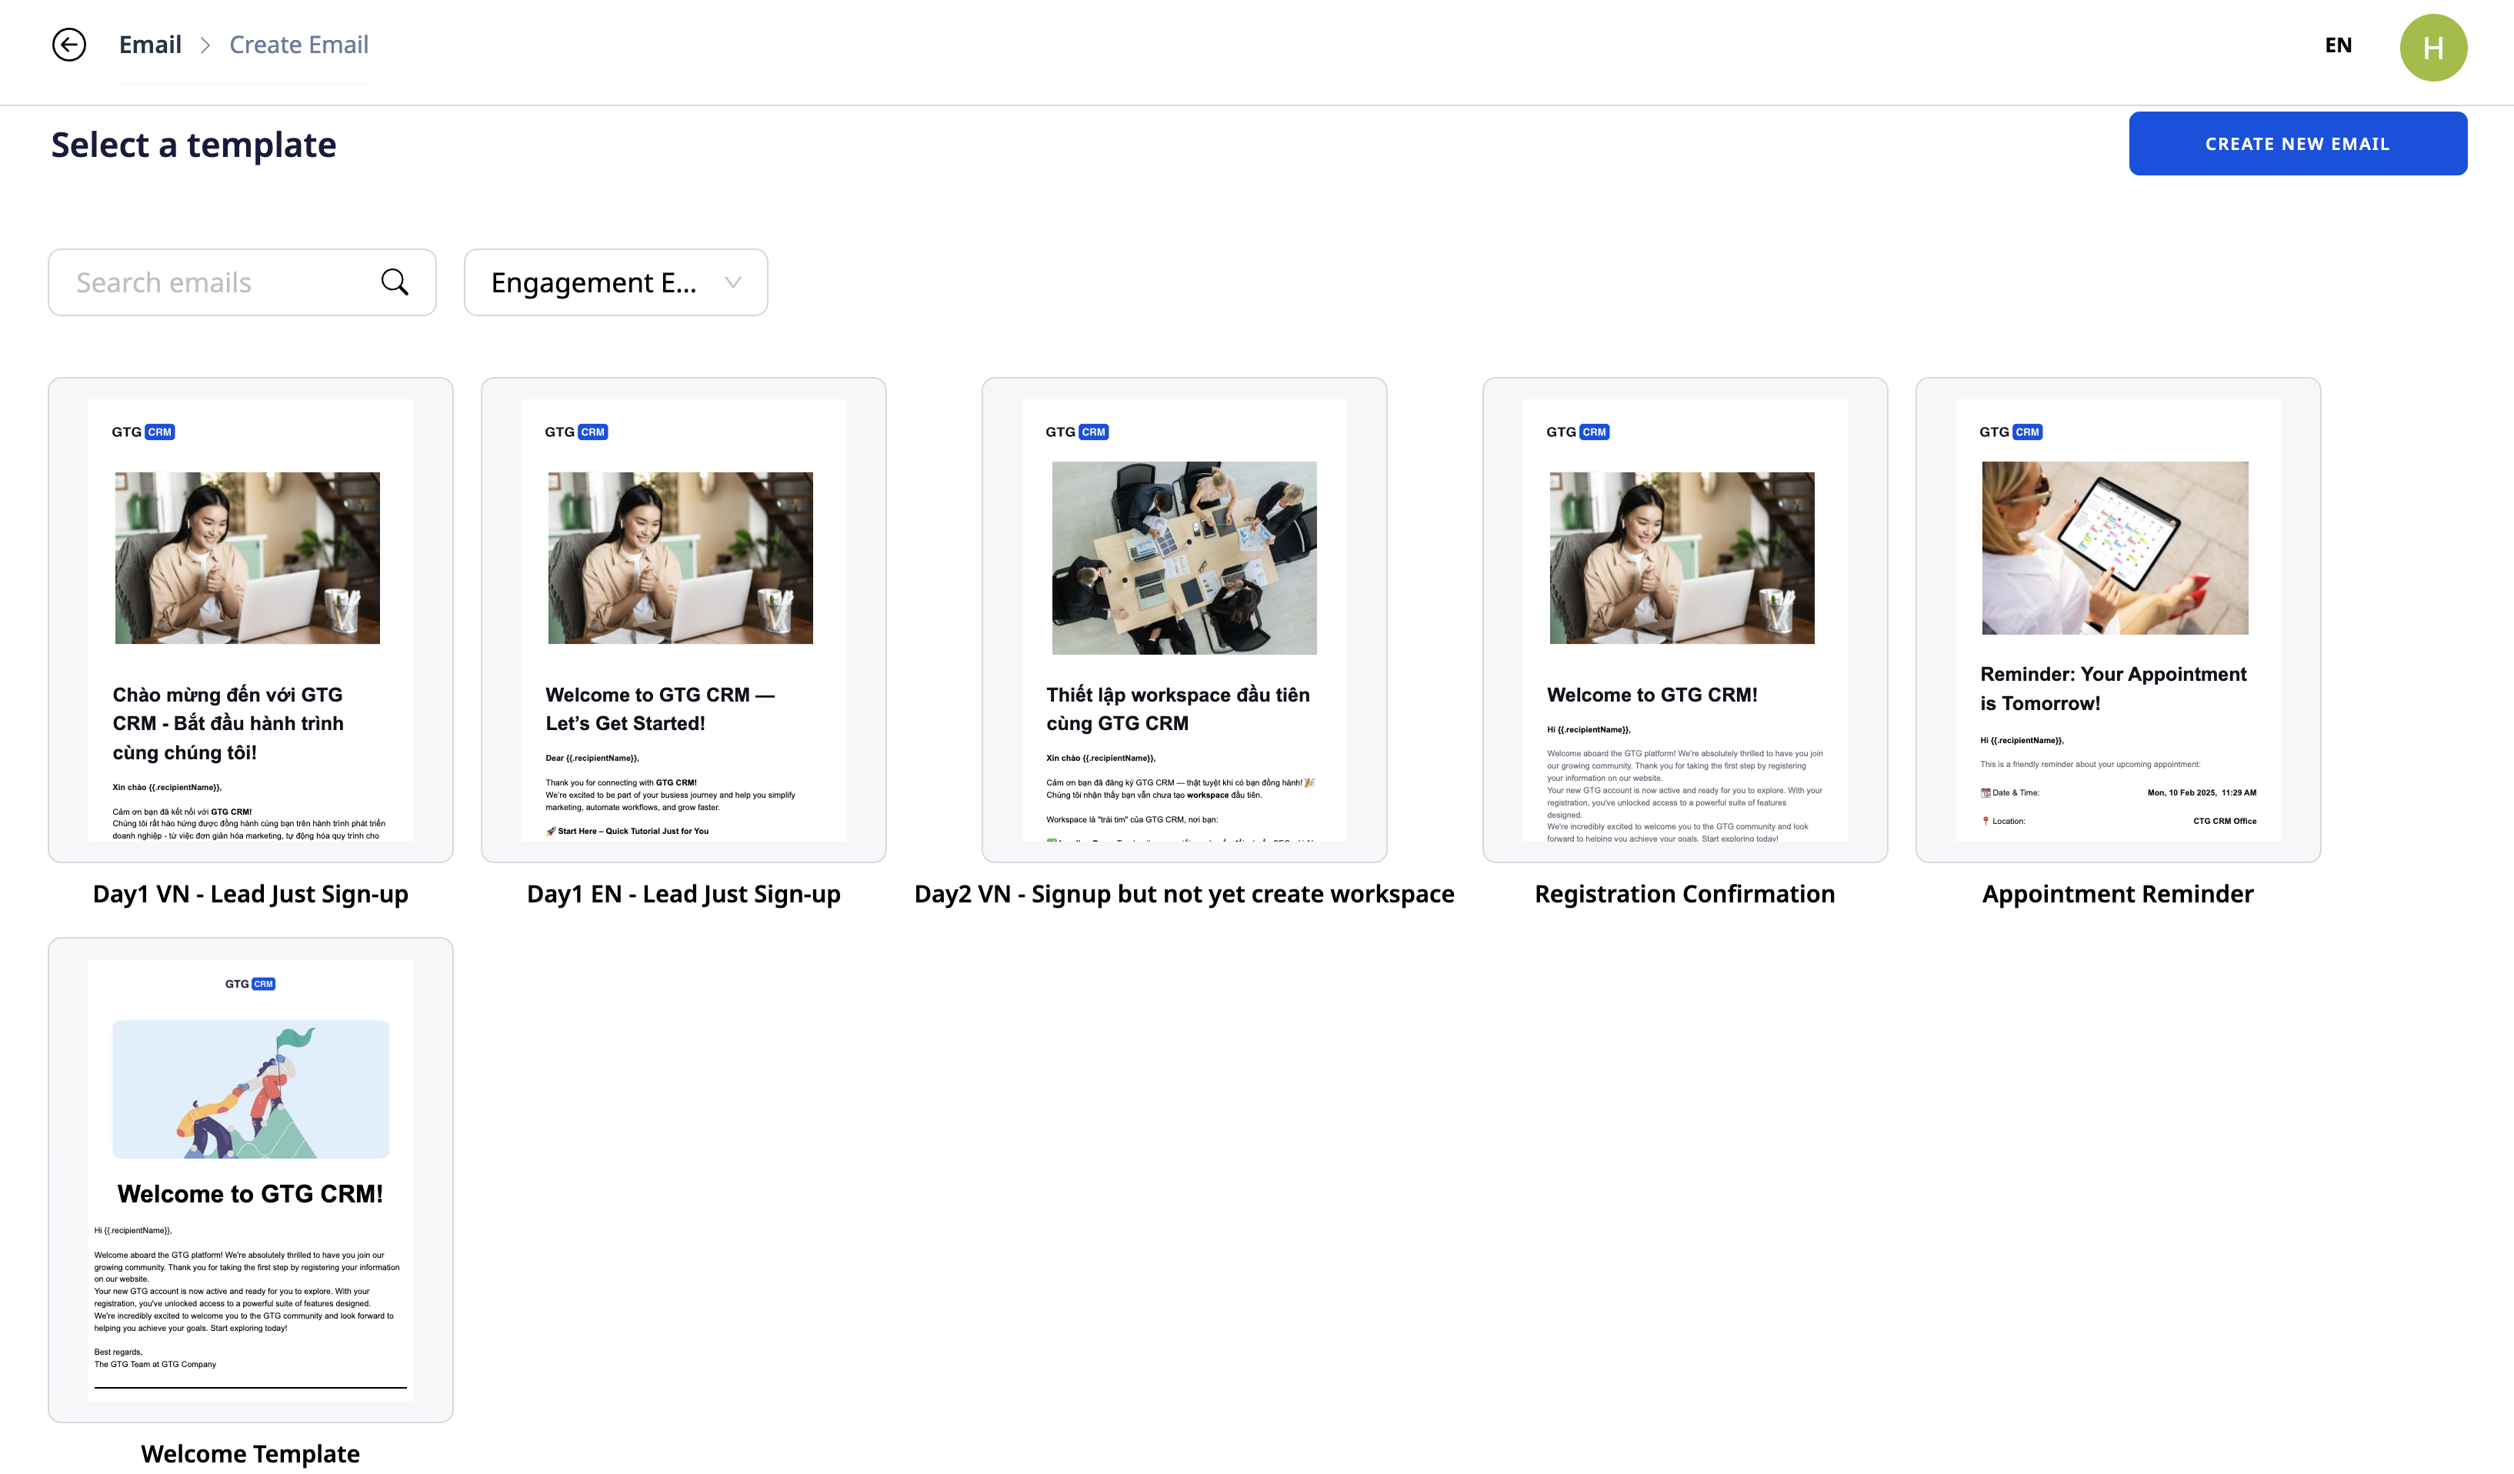The width and height of the screenshot is (2514, 1474).
Task: Go to Email breadcrumb
Action: pos(150,45)
